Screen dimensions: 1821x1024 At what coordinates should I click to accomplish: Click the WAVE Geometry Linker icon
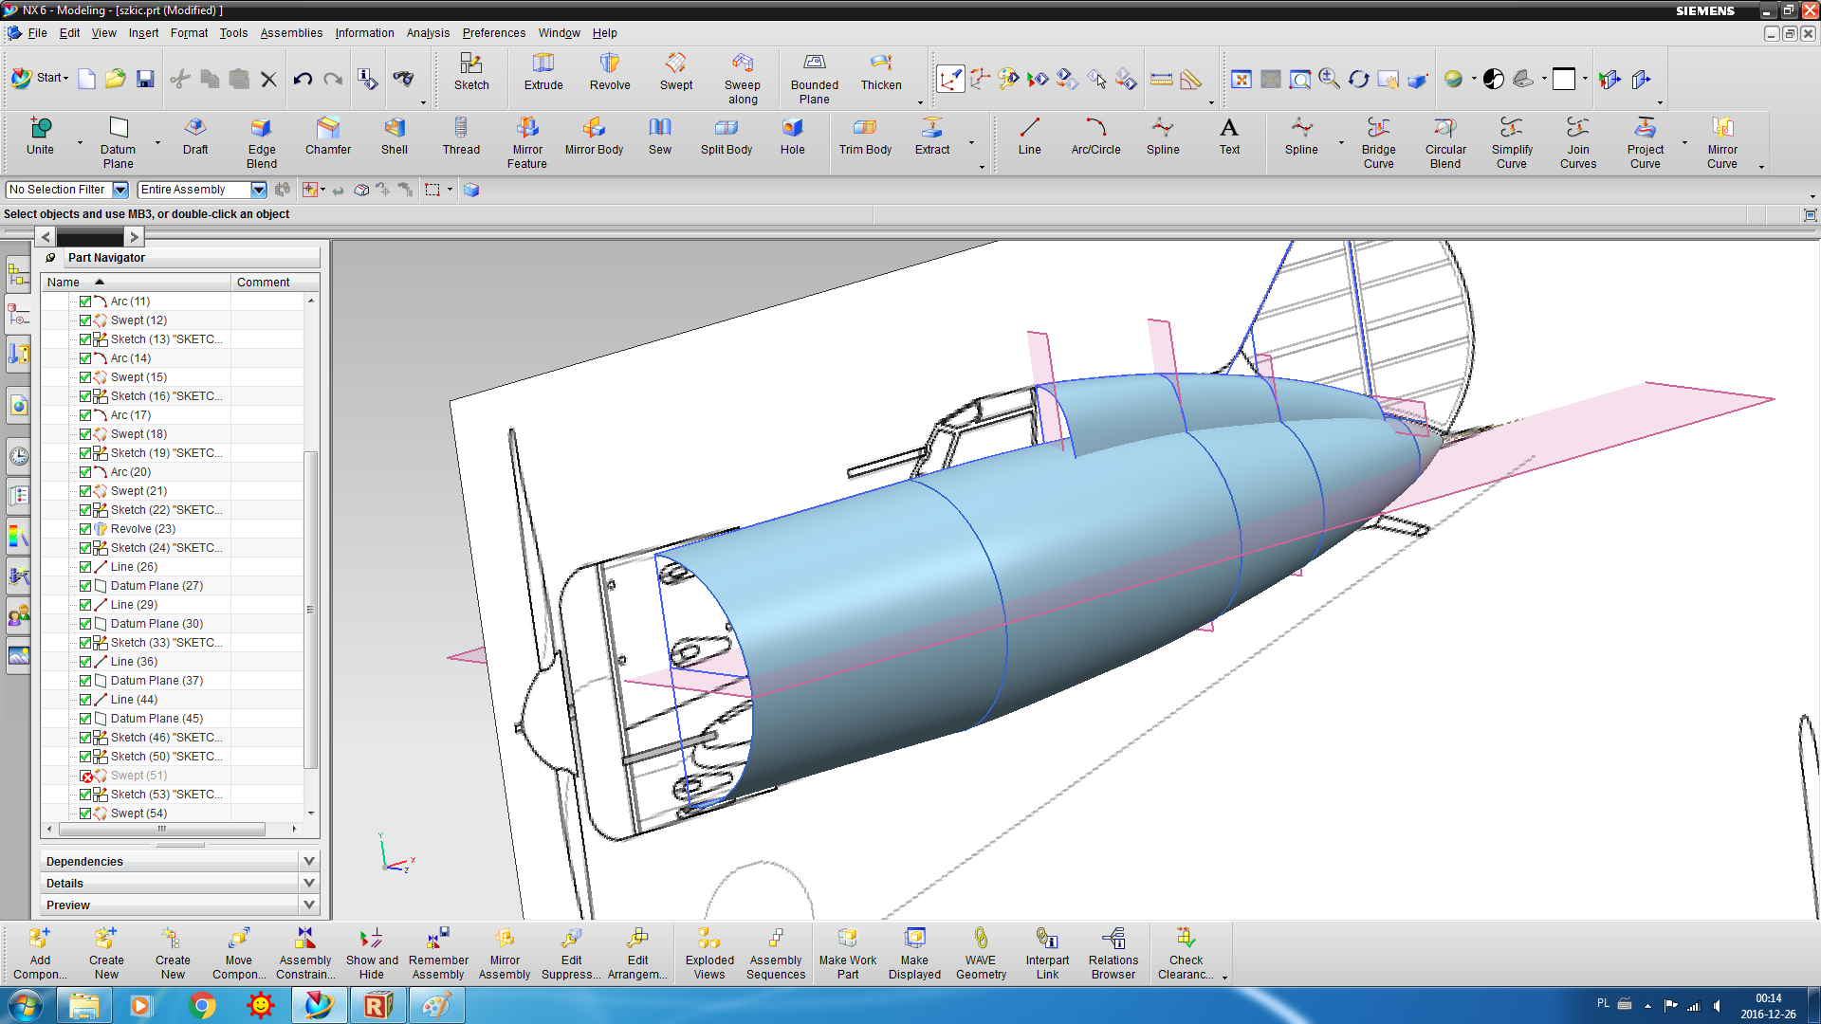pos(981,939)
